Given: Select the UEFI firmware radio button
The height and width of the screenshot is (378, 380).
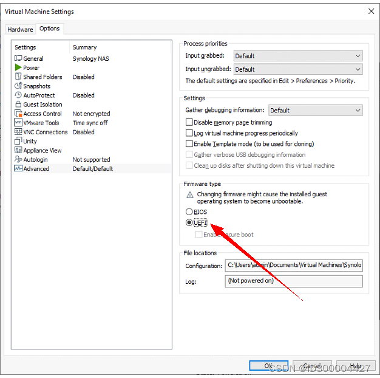Looking at the screenshot, I should (x=189, y=222).
